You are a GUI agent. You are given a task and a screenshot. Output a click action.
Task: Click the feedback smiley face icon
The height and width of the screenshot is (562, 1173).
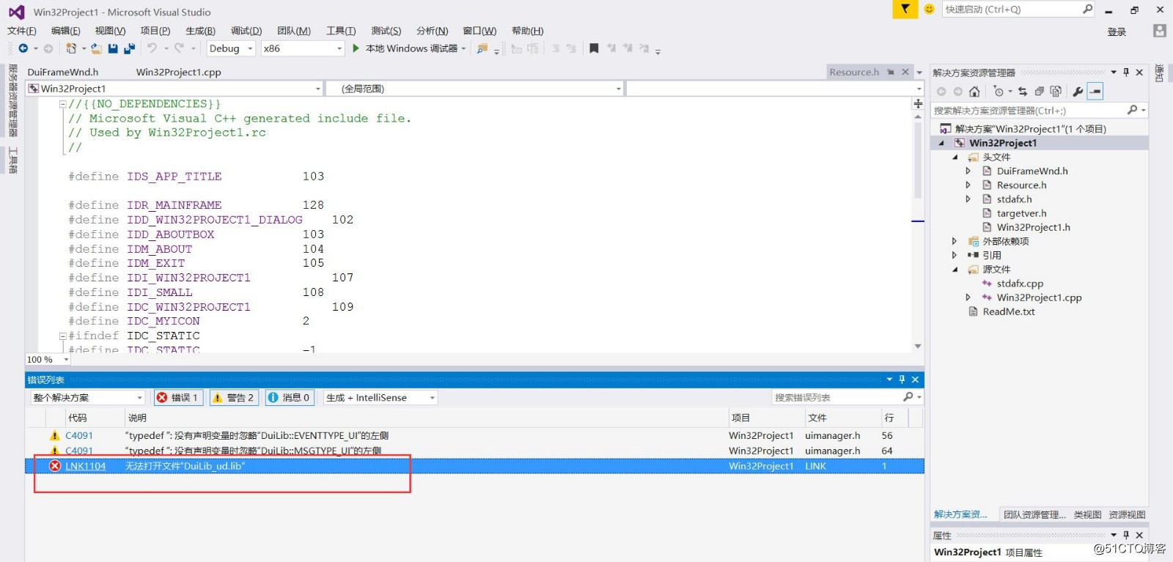pyautogui.click(x=930, y=9)
